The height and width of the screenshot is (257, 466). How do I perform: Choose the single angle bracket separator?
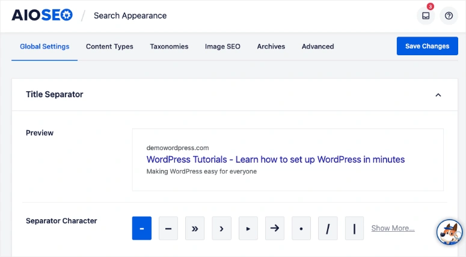tap(222, 228)
